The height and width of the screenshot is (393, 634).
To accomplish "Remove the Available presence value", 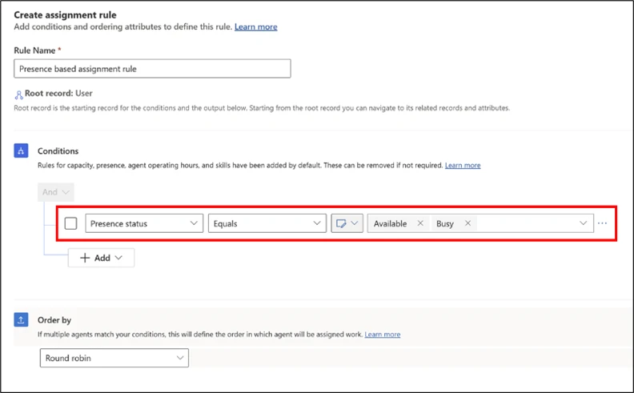I will click(420, 224).
